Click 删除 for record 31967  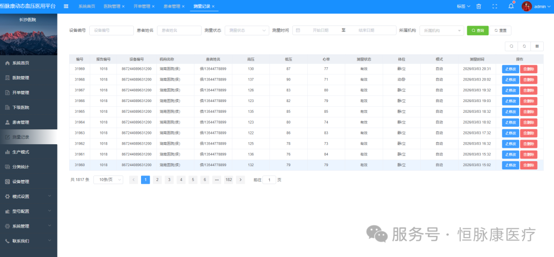coord(528,90)
